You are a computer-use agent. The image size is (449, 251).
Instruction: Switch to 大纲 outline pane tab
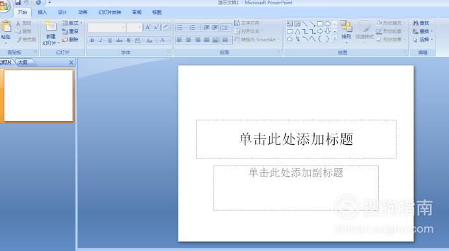tap(23, 62)
